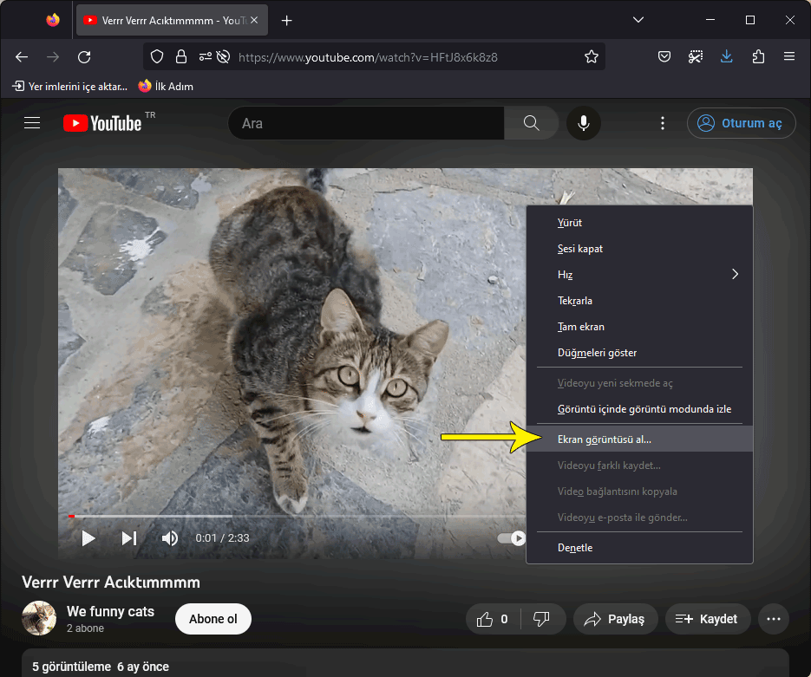Click the We funny cats channel avatar
The image size is (811, 677).
tap(39, 618)
